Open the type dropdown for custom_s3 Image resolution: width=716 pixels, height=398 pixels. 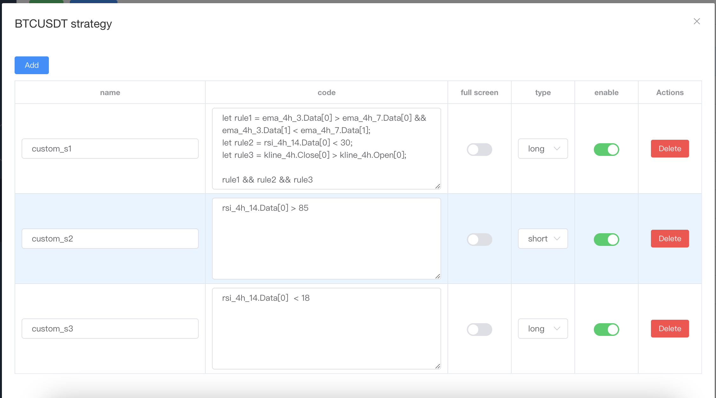[543, 329]
